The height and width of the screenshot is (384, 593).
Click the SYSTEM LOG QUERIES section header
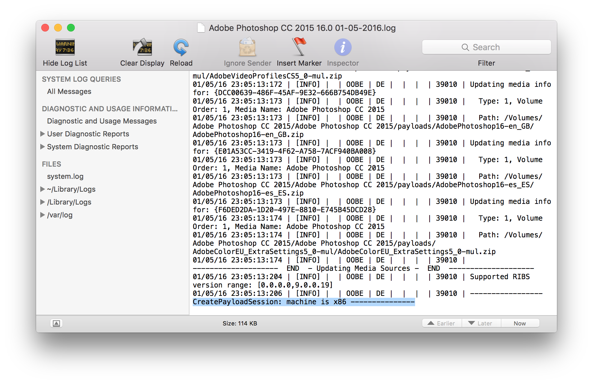81,79
